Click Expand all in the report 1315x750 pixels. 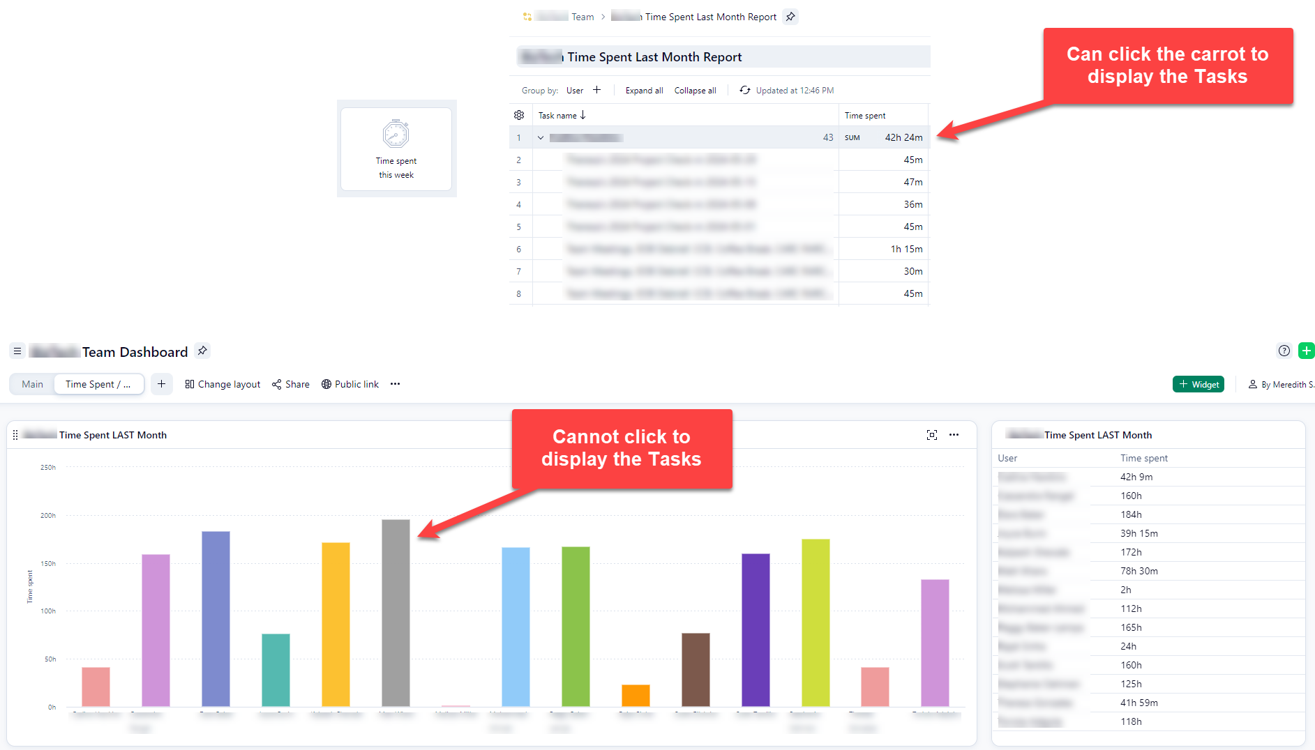[645, 91]
